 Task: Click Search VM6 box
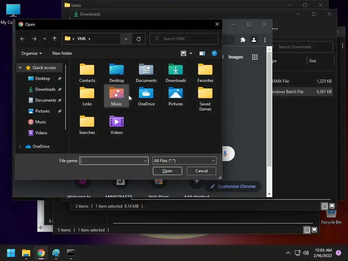(184, 39)
